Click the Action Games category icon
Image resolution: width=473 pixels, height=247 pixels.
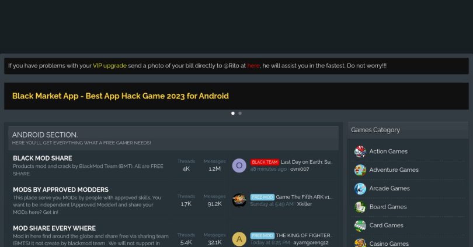(x=360, y=151)
